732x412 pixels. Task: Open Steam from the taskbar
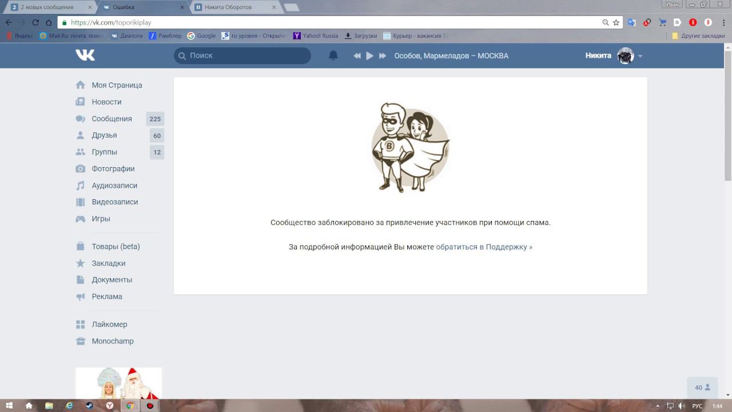tap(89, 406)
